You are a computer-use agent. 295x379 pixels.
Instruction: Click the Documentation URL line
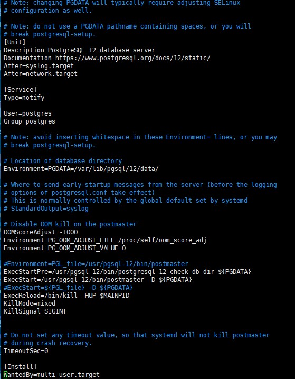[x=107, y=58]
